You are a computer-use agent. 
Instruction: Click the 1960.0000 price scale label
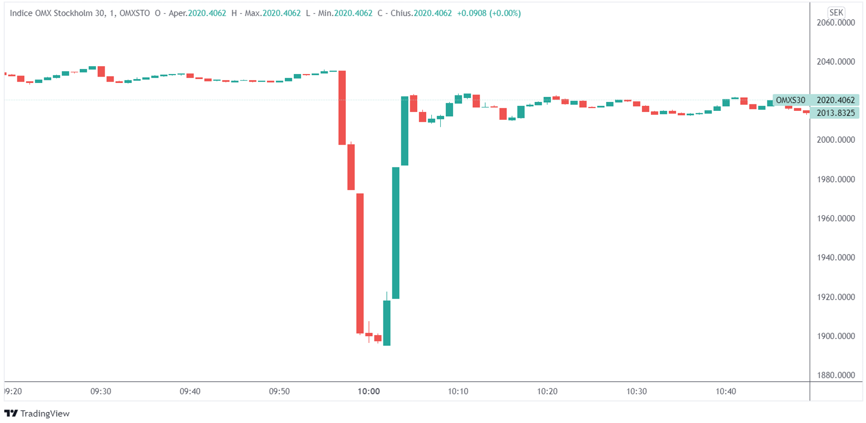[836, 218]
